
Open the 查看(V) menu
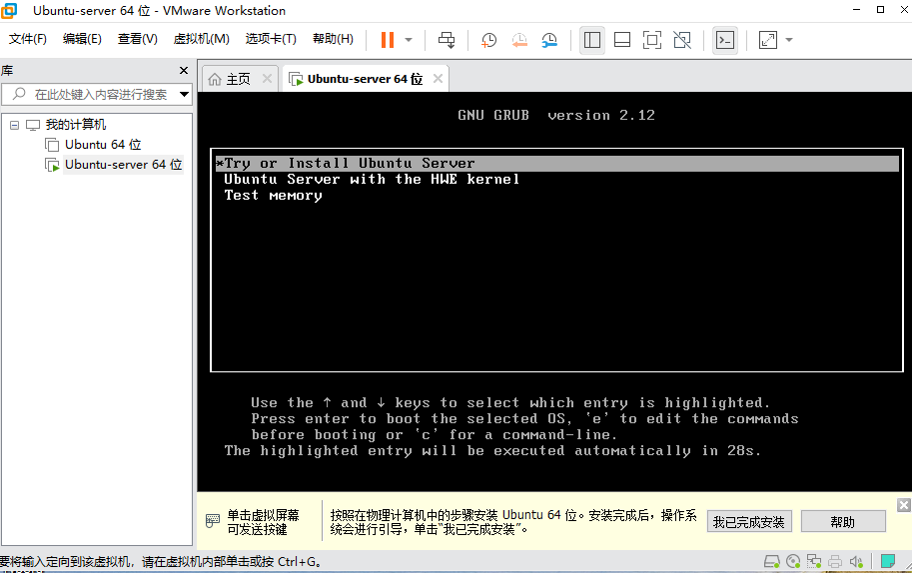click(137, 39)
